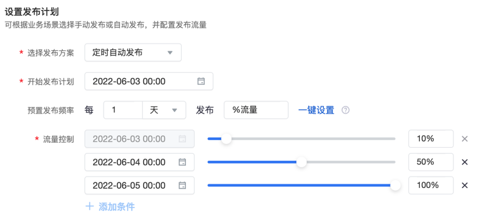The image size is (502, 218).
Task: Click calendar icon for 2022-06-04 date field
Action: coord(183,162)
